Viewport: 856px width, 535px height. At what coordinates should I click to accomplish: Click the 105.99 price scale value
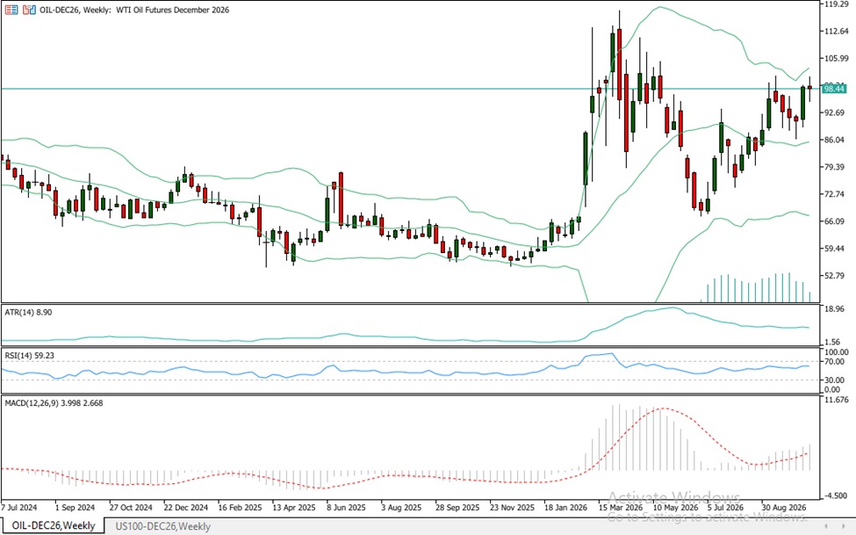(837, 59)
